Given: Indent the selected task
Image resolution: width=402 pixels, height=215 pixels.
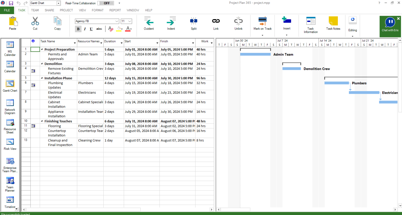Looking at the screenshot, I should (x=171, y=23).
